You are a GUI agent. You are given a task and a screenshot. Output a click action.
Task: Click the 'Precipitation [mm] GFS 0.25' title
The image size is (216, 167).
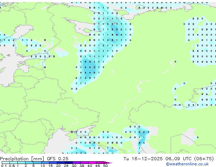pos(34,159)
